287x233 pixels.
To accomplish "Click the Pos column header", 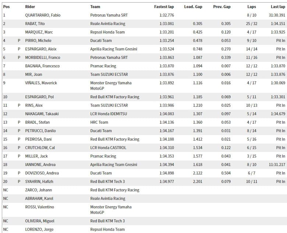I will (x=6, y=7).
